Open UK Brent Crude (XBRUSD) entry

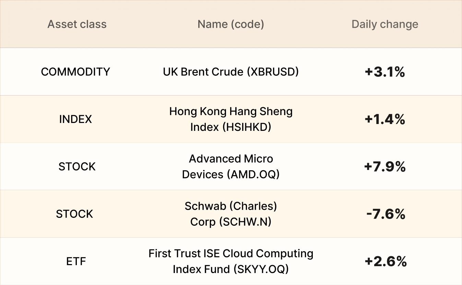(x=230, y=72)
